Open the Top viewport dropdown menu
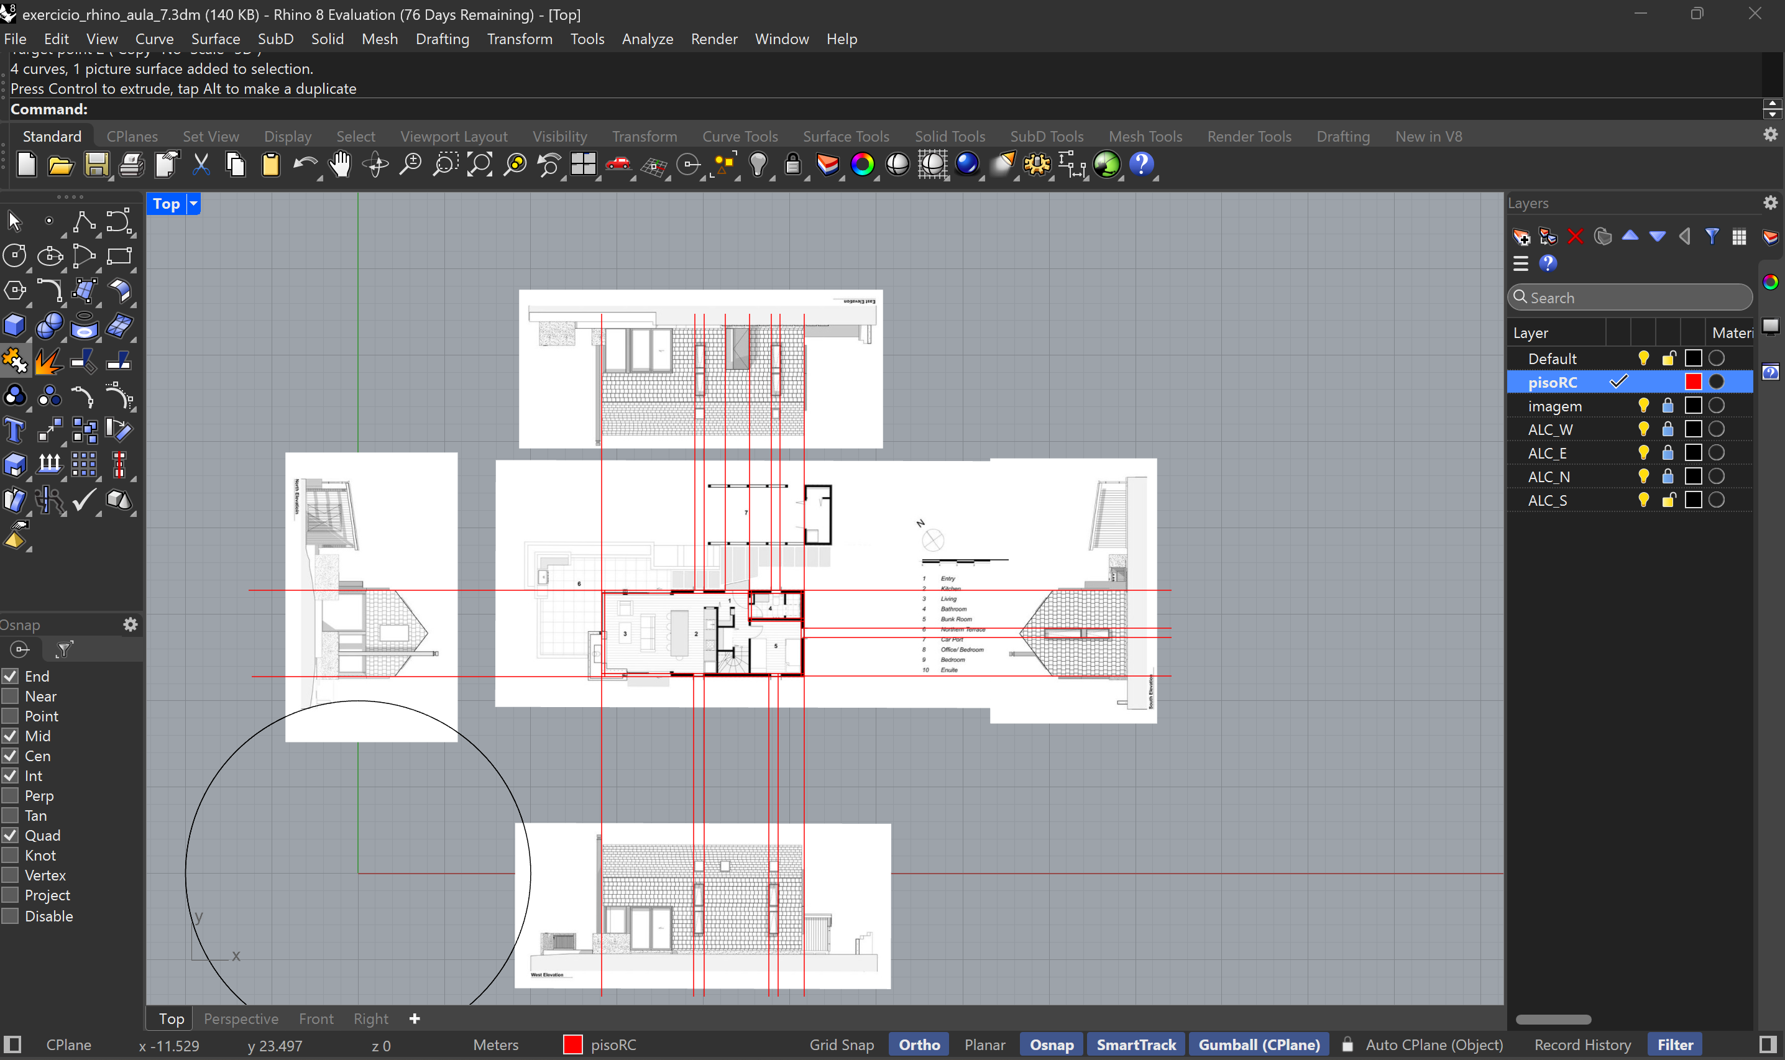 pos(192,204)
